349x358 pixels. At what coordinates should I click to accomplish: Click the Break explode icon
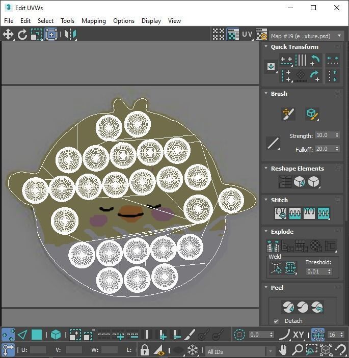click(x=273, y=246)
